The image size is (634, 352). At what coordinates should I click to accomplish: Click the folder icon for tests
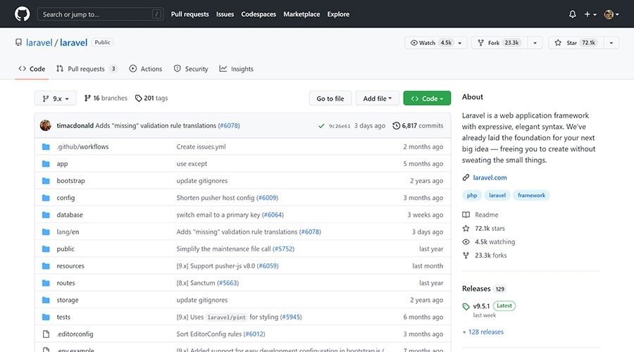point(46,317)
